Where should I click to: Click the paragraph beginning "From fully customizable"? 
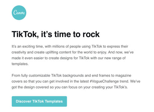point(76,81)
